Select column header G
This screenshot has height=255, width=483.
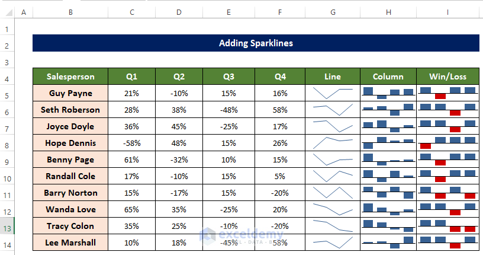333,12
